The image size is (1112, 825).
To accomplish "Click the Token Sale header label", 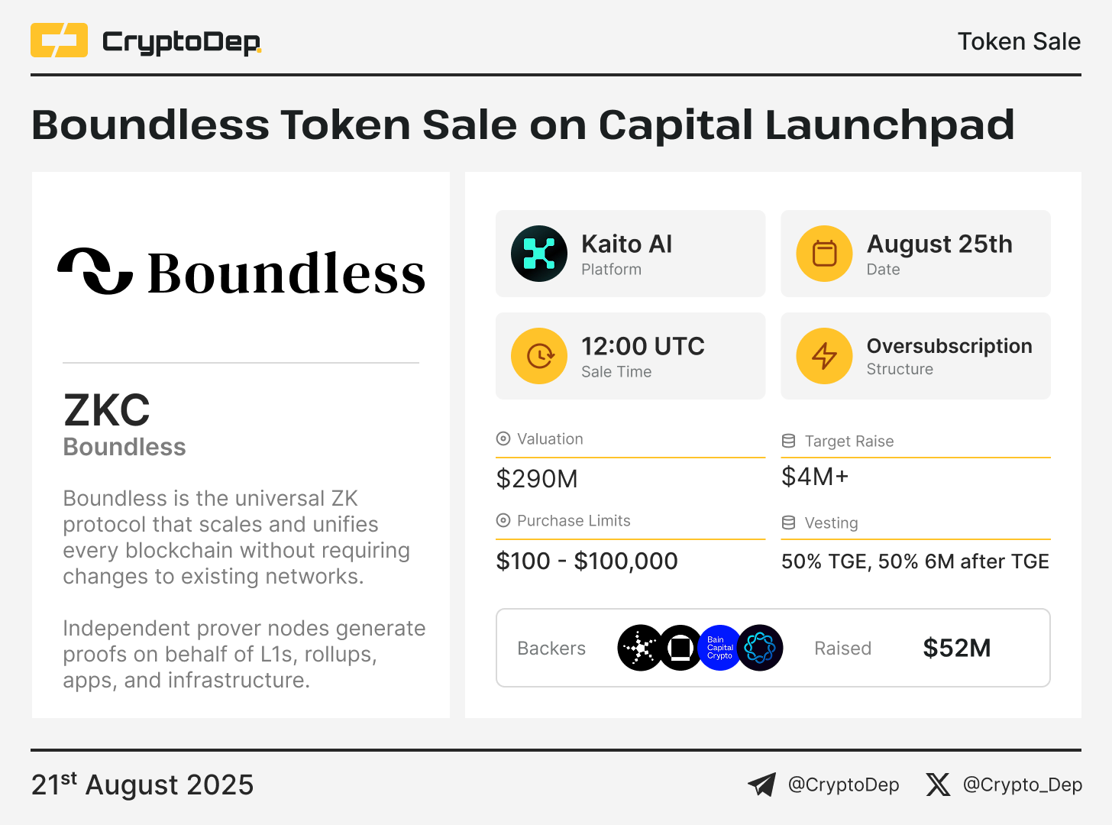I will coord(1019,41).
